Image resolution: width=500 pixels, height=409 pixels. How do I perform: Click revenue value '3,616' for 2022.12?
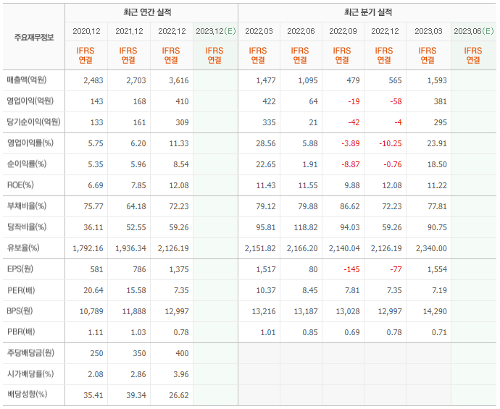pos(178,80)
